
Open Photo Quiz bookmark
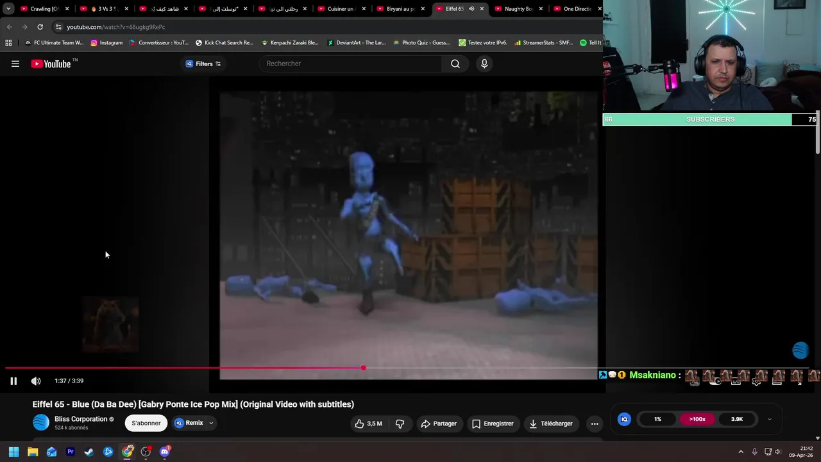pos(421,43)
